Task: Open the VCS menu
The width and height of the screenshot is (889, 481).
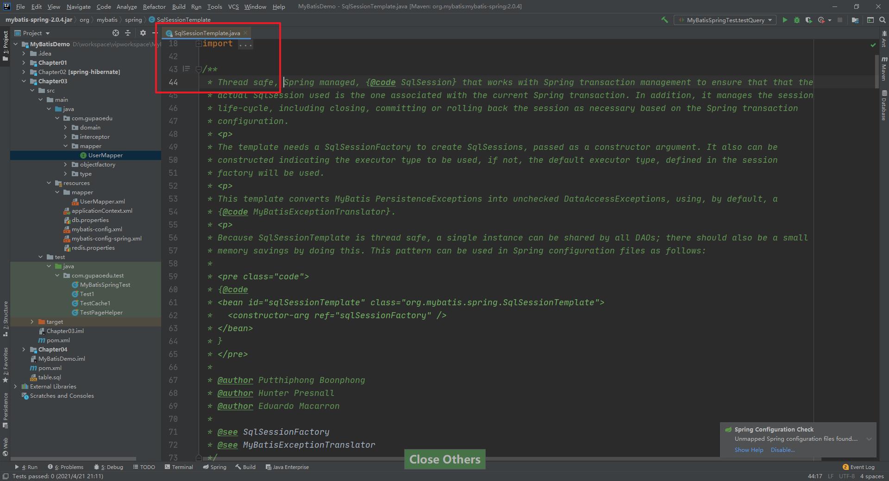Action: point(233,6)
